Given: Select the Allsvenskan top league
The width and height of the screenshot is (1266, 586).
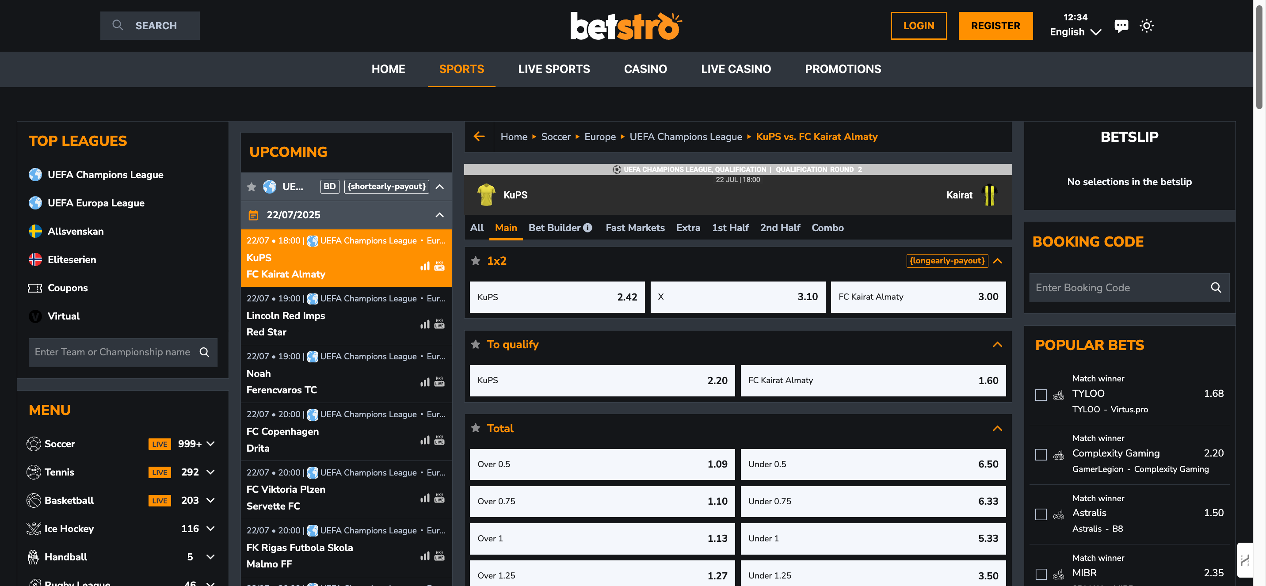Looking at the screenshot, I should (75, 232).
